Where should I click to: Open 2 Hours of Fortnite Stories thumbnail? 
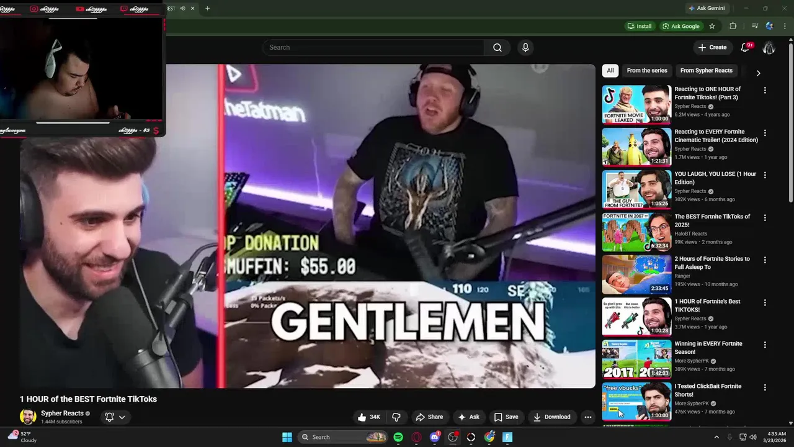636,274
